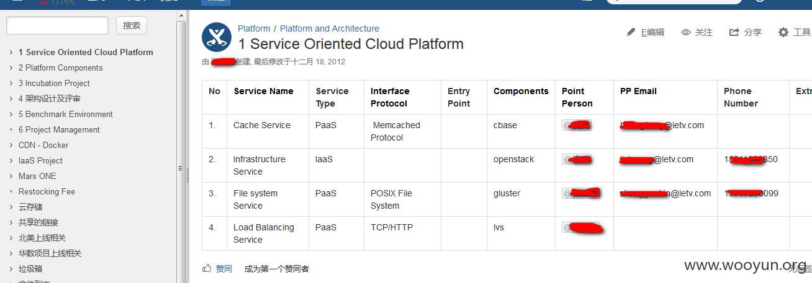Open '华数项目上线相关' page link
This screenshot has width=812, height=283.
coord(50,254)
